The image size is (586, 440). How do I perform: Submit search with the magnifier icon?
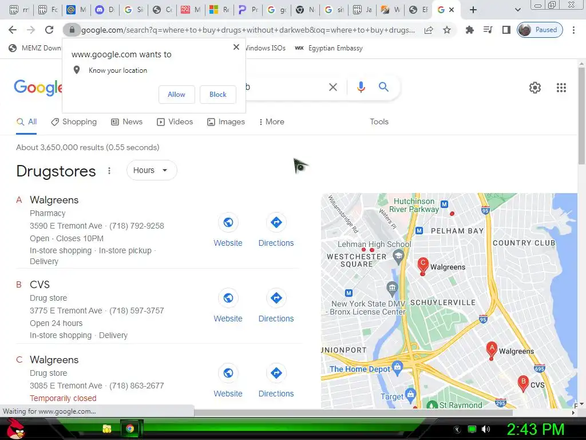383,87
